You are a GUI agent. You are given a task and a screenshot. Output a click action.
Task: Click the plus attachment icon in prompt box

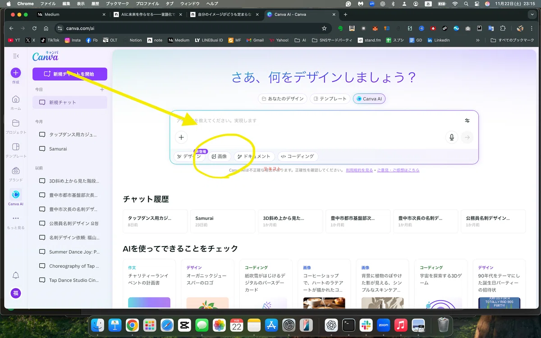(x=181, y=137)
